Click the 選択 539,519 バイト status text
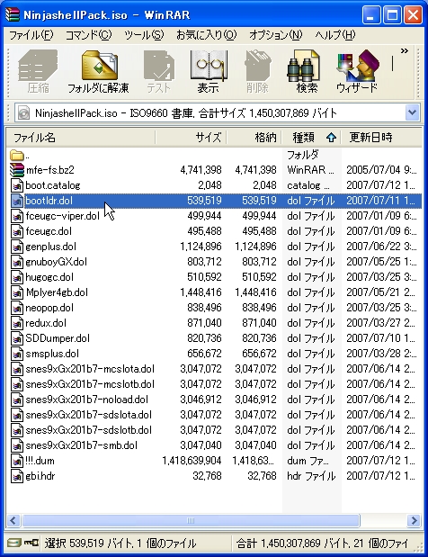This screenshot has width=428, height=557. pyautogui.click(x=120, y=544)
